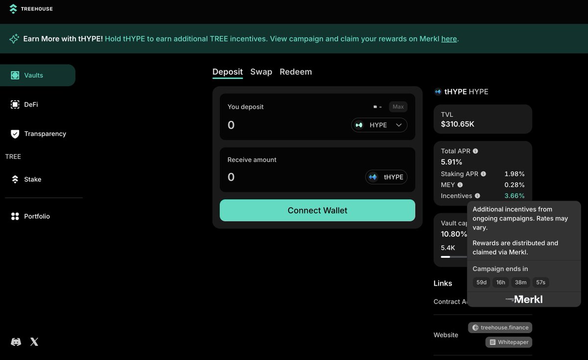Click the Connect Wallet button
The height and width of the screenshot is (360, 588).
[318, 210]
